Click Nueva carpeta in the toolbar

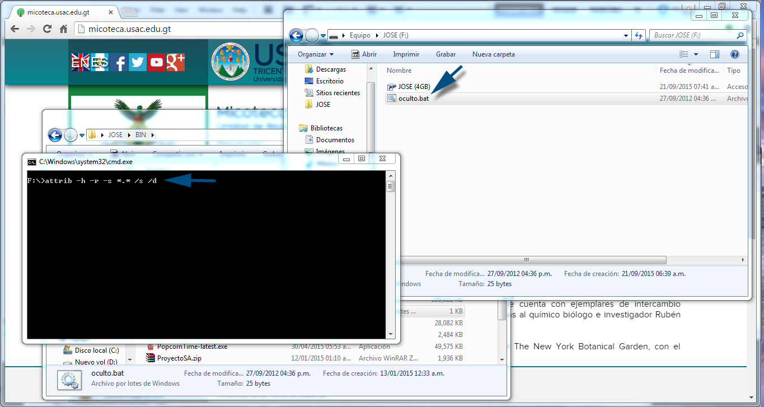[x=493, y=54]
